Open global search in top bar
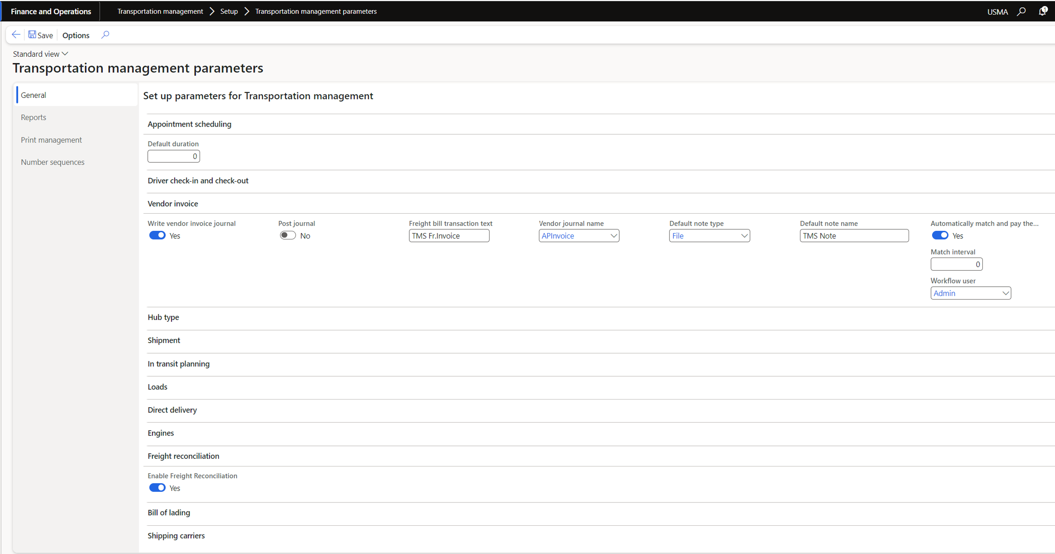1055x554 pixels. pos(1022,12)
